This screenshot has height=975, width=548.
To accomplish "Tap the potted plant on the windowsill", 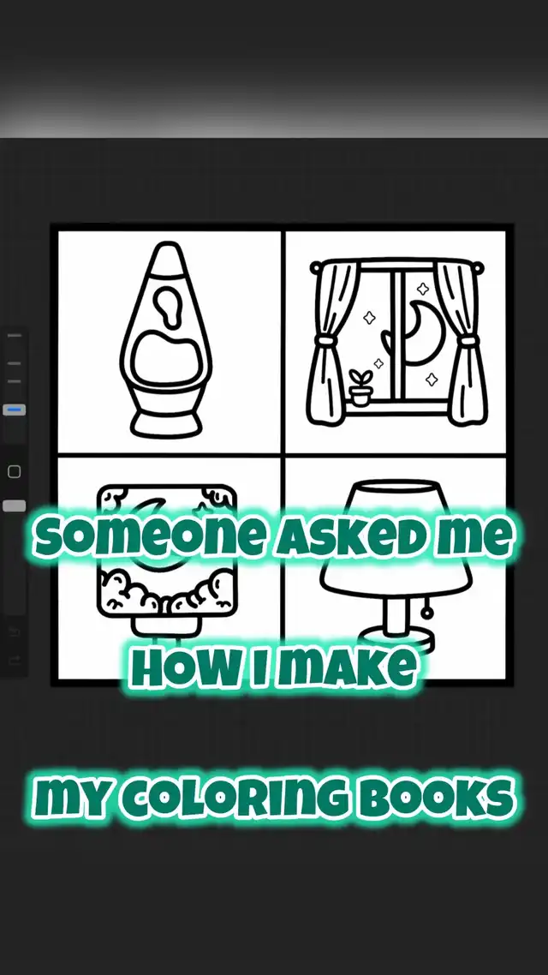I will tap(360, 387).
